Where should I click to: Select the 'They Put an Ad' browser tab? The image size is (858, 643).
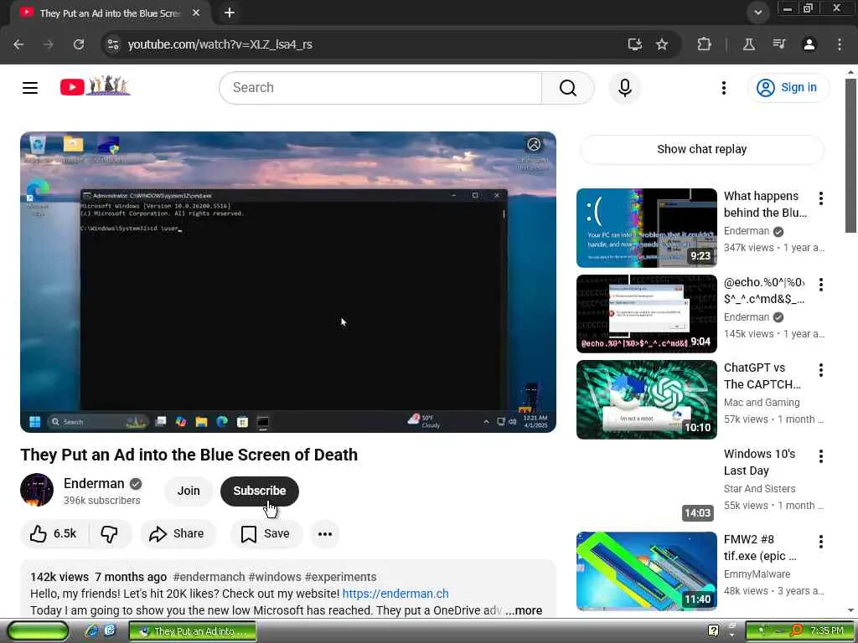(110, 13)
